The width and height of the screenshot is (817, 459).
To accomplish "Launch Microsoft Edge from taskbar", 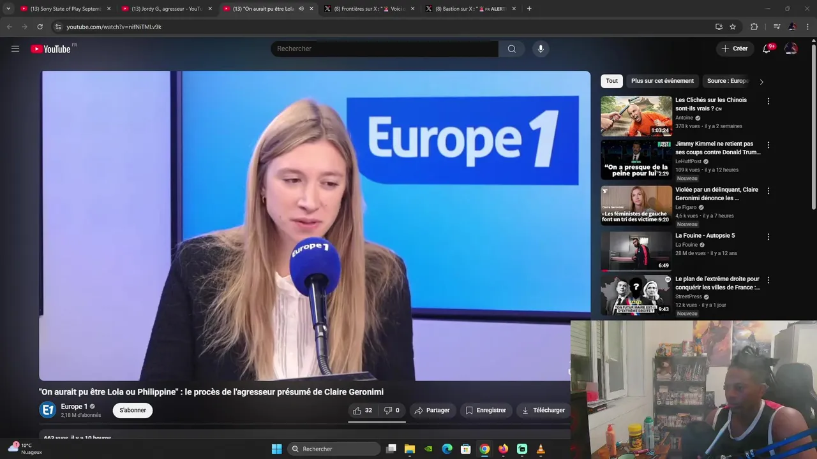I will click(447, 449).
